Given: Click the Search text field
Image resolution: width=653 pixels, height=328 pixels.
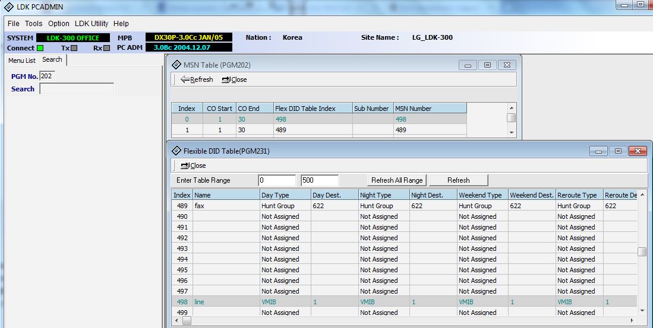Looking at the screenshot, I should pyautogui.click(x=77, y=89).
